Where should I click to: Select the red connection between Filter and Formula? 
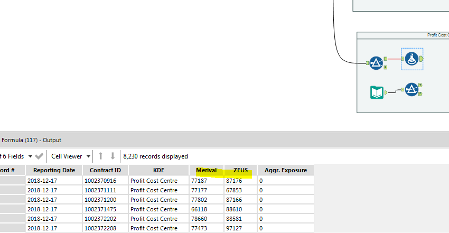(x=395, y=59)
